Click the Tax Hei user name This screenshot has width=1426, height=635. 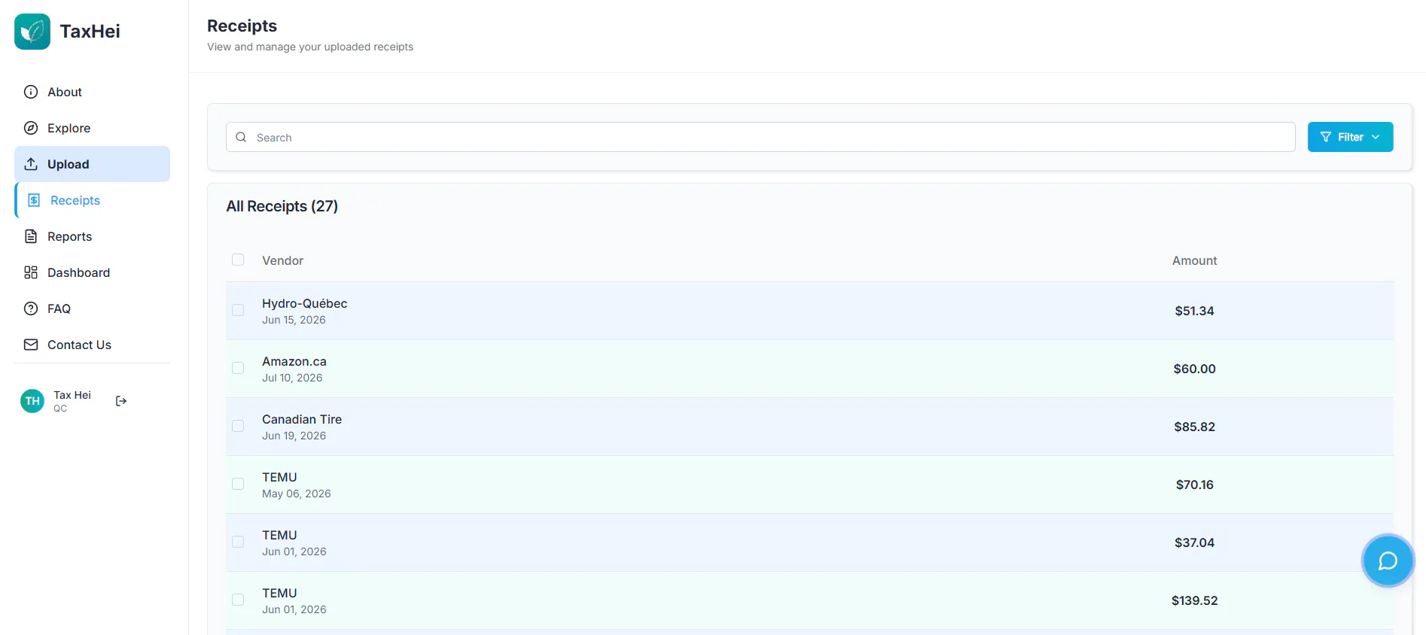coord(72,395)
